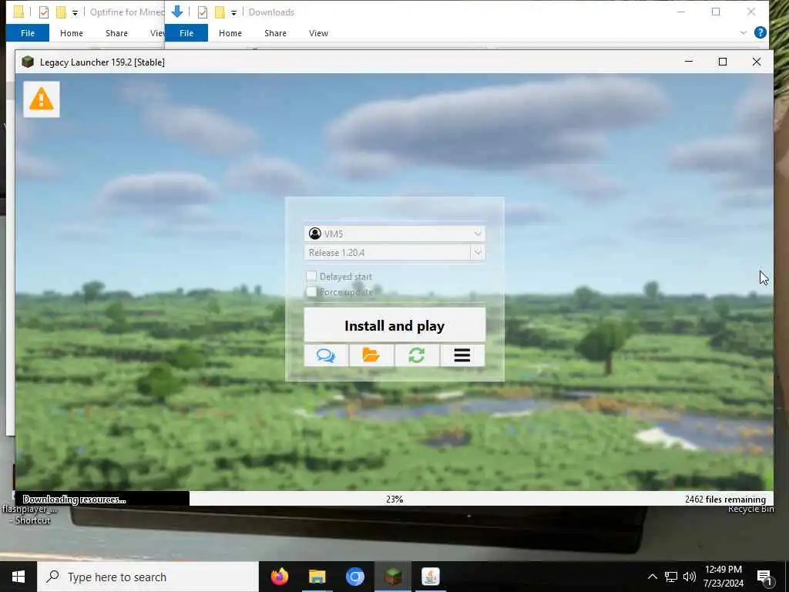Open the chat bubbles support button
Screen dimensions: 789x592
(326, 355)
